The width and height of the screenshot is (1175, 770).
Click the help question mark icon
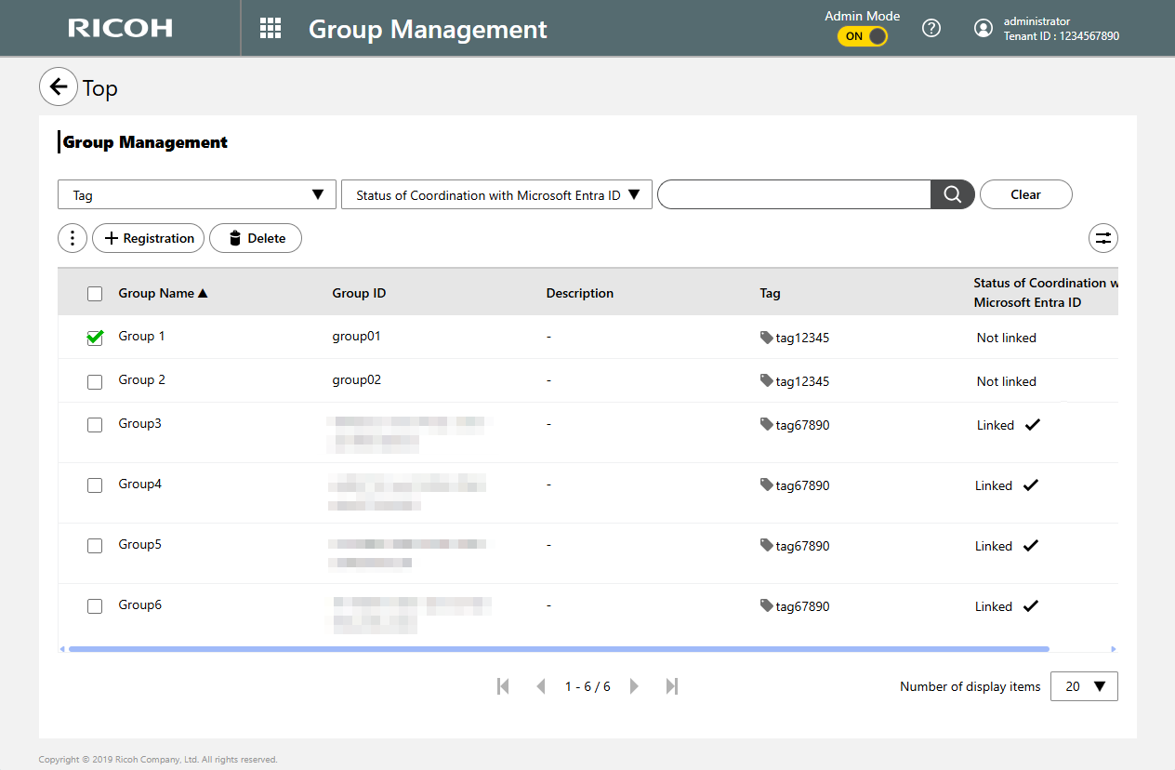pyautogui.click(x=931, y=29)
